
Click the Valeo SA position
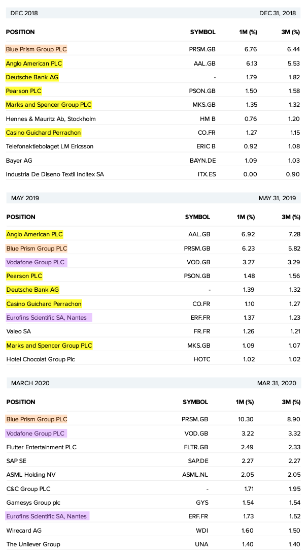[18, 331]
